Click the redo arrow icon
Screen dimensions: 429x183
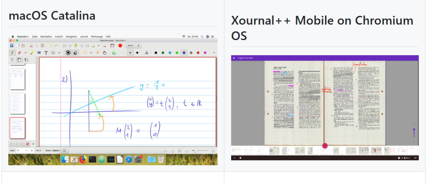56,45
